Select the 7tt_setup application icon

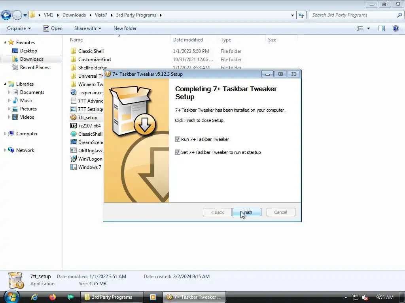click(x=74, y=117)
